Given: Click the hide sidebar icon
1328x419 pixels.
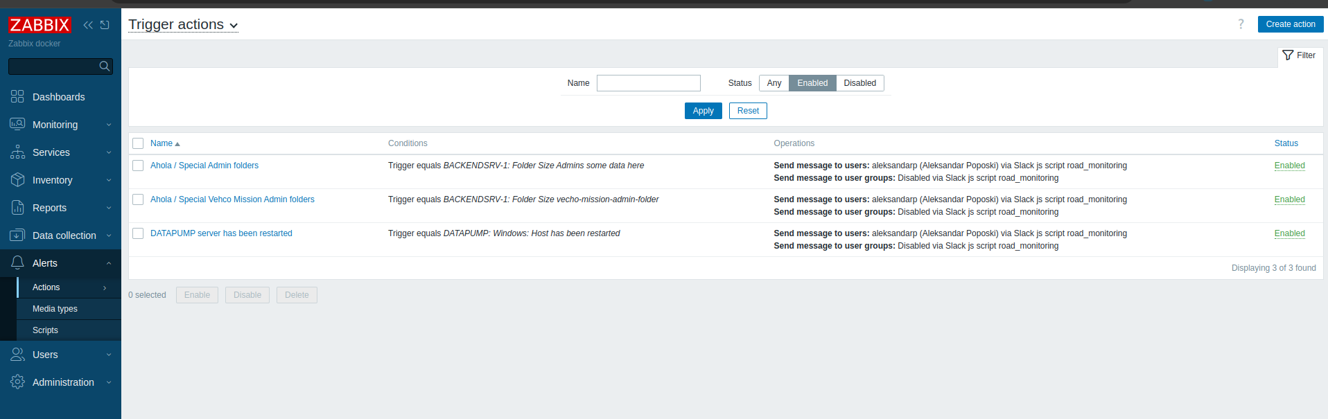Looking at the screenshot, I should pos(105,25).
